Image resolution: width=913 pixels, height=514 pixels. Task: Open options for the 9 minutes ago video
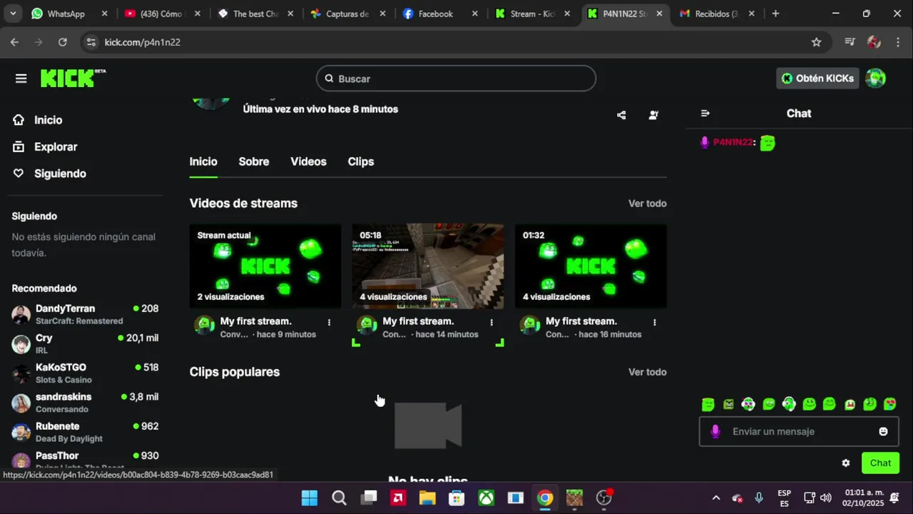click(x=329, y=322)
